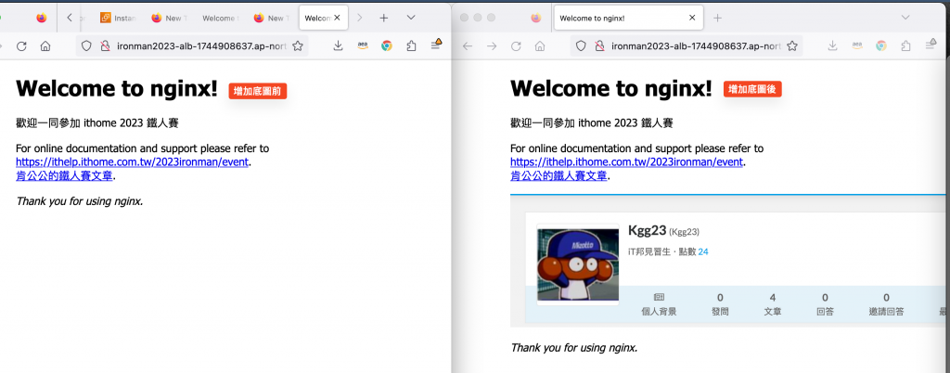Open 肯公公的鐵人賽文章 link in left window
Viewport: 950px width, 373px height.
pos(64,176)
